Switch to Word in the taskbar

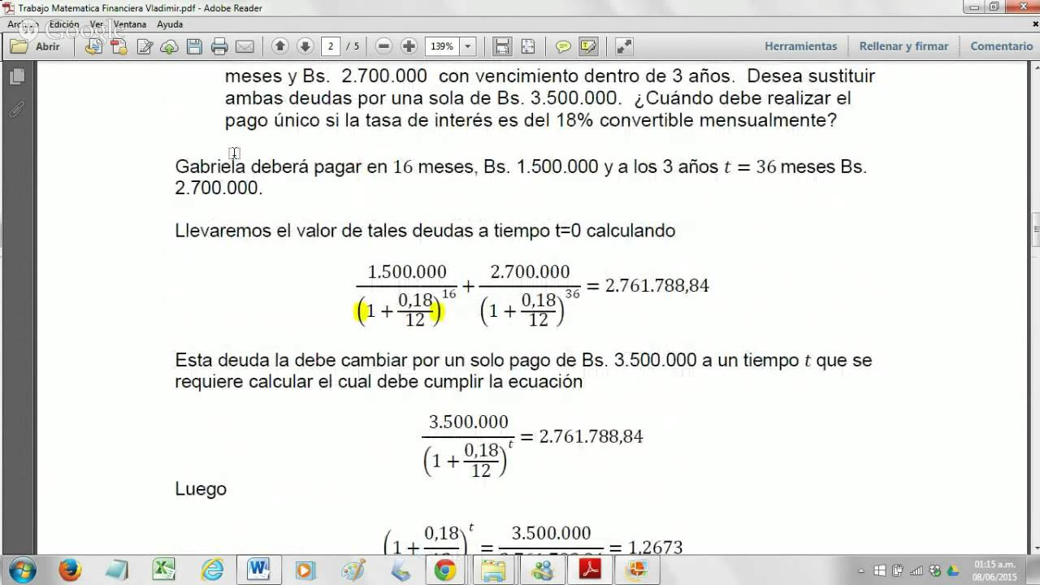pyautogui.click(x=259, y=570)
